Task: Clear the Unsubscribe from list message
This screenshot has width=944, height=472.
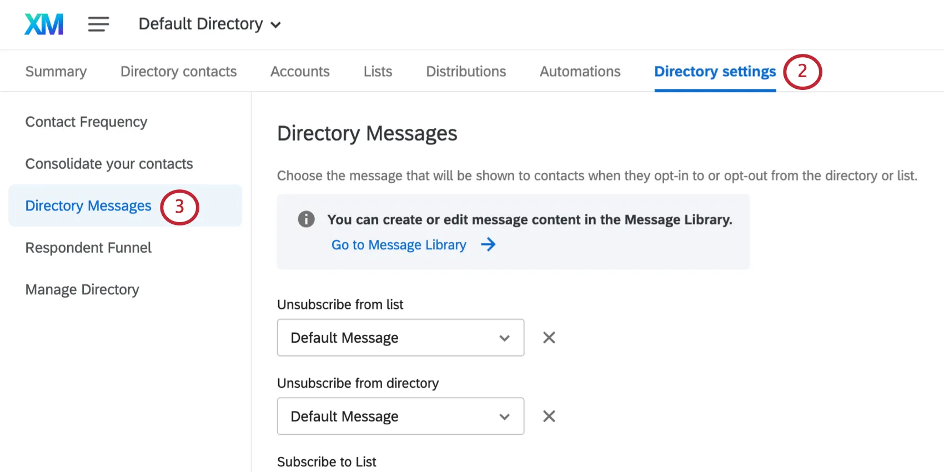Action: point(549,338)
